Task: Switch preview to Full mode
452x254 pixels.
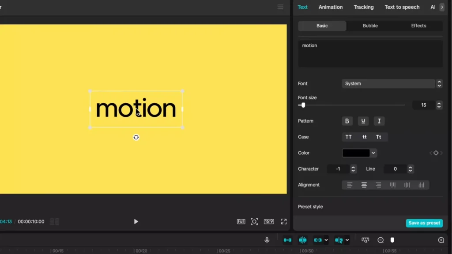Action: click(x=241, y=222)
